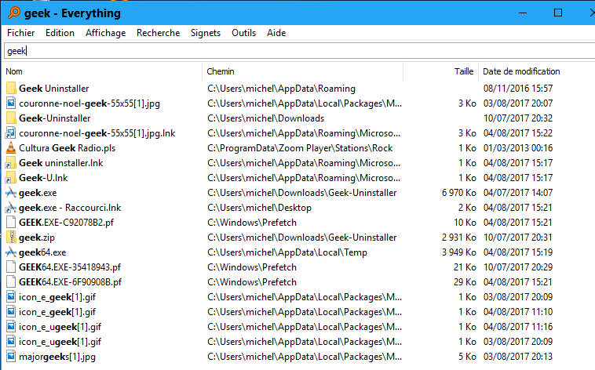This screenshot has width=595, height=370.
Task: Click the geek64.exe application icon
Action: [x=11, y=252]
